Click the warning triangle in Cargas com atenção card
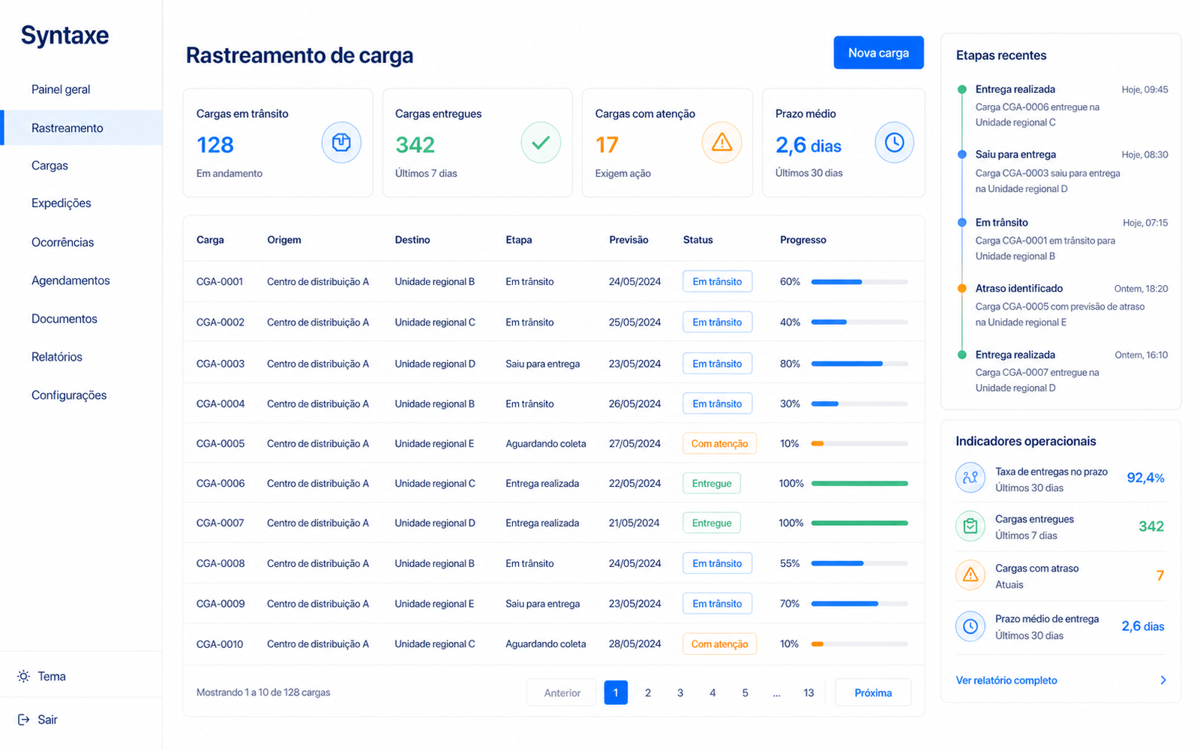 [x=721, y=142]
